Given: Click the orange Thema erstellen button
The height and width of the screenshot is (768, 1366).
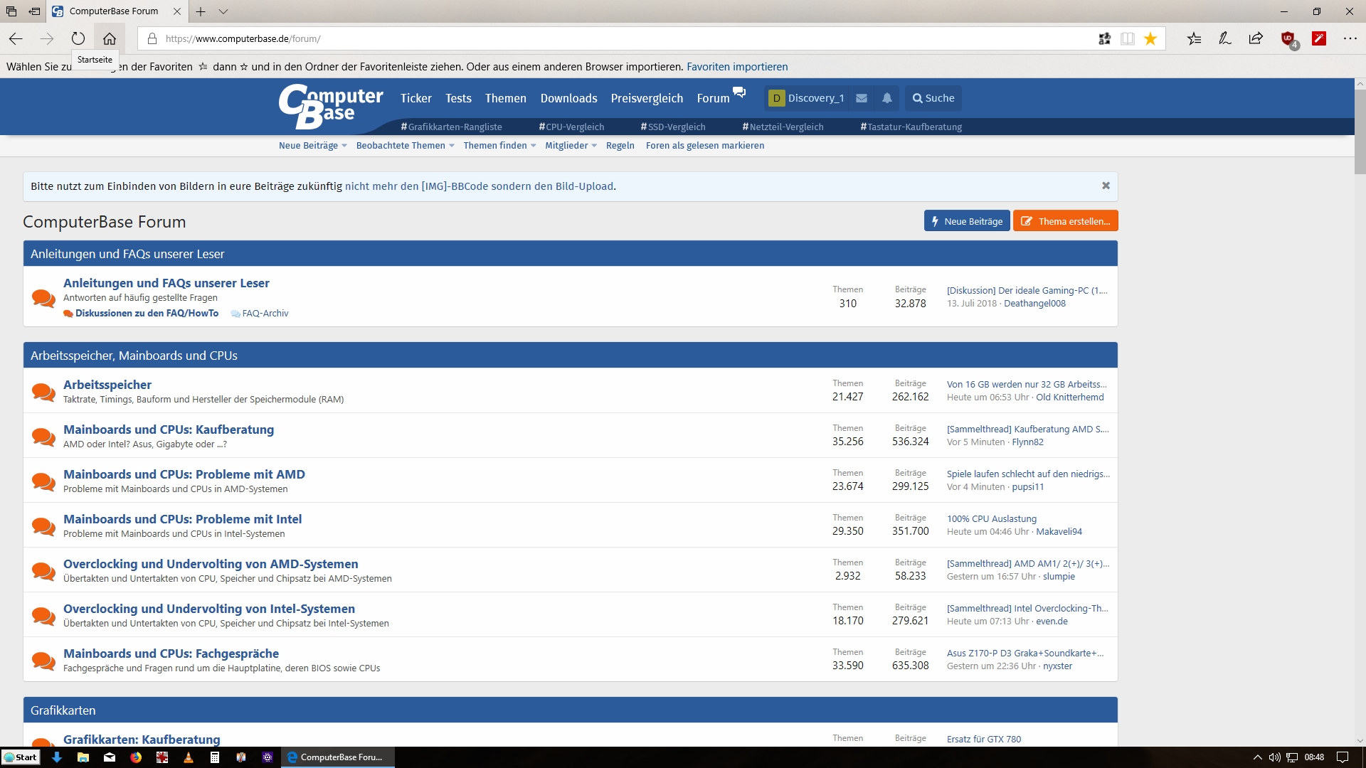Looking at the screenshot, I should pyautogui.click(x=1066, y=221).
